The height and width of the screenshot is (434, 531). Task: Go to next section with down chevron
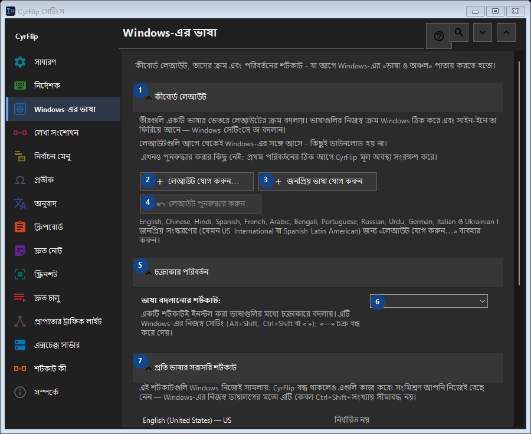pyautogui.click(x=483, y=32)
